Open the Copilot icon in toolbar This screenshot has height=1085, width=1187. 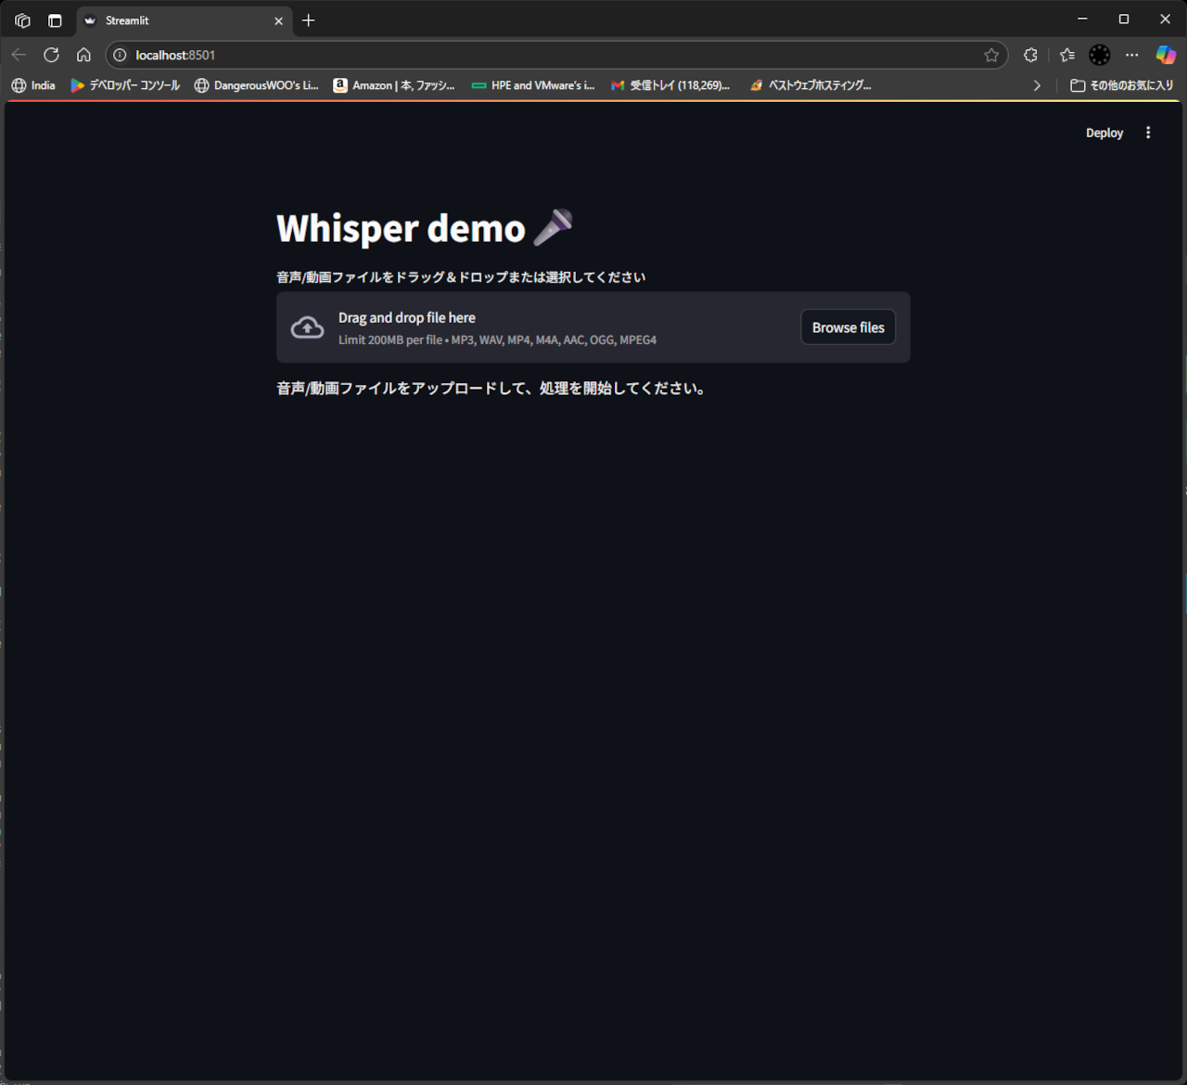(1166, 55)
